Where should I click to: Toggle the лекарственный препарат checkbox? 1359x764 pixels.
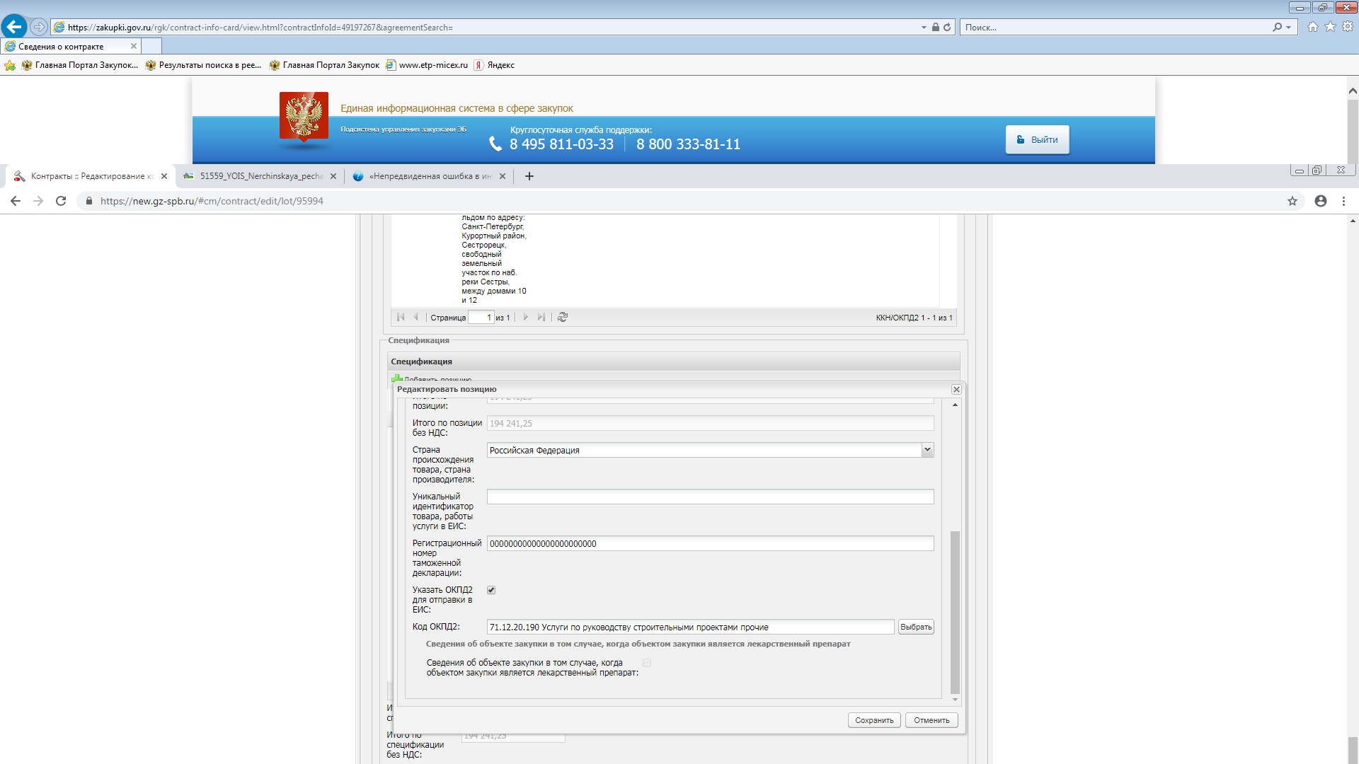647,663
